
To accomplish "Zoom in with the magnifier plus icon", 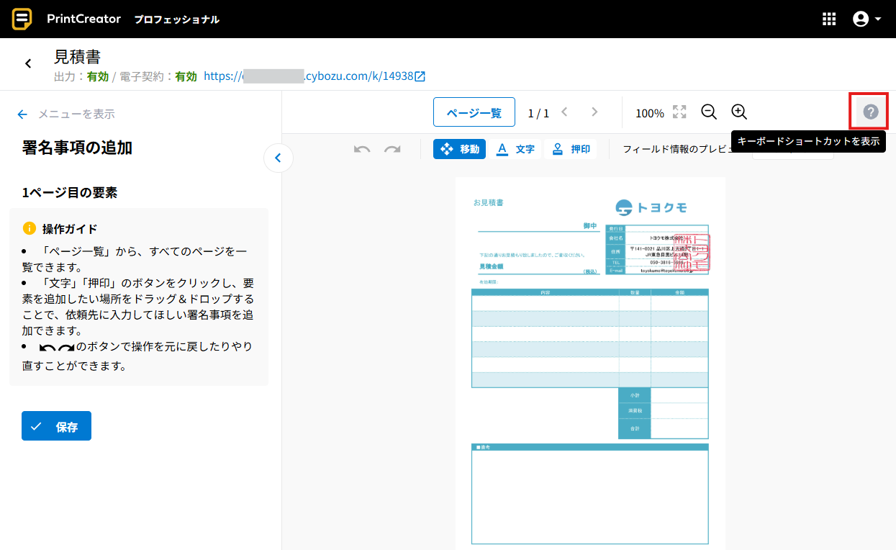I will [739, 112].
